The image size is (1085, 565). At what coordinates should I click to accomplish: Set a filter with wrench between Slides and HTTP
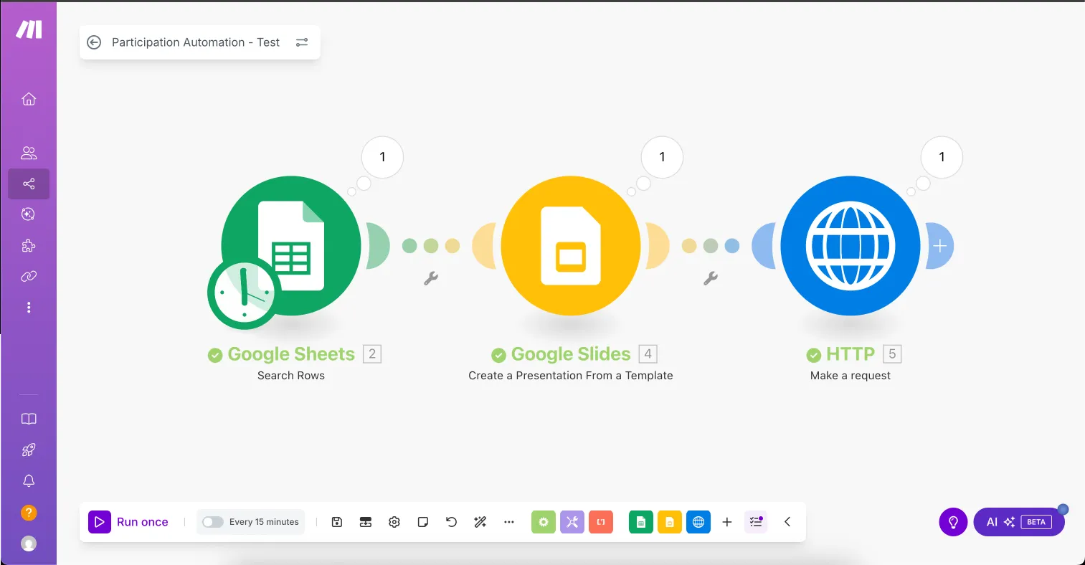tap(711, 278)
